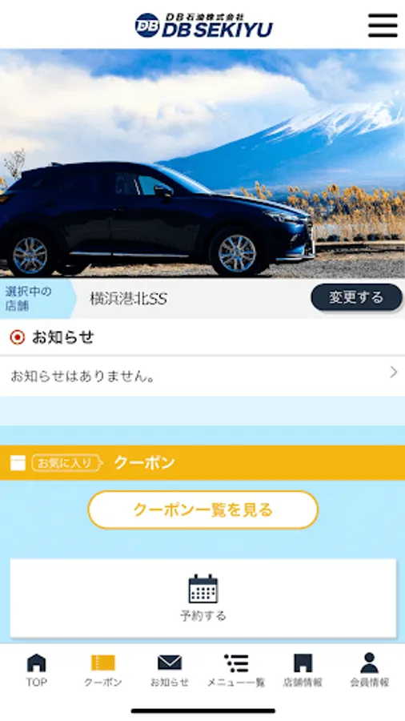Screen dimensions: 405x721
Task: Click the 変更する button
Action: (356, 297)
